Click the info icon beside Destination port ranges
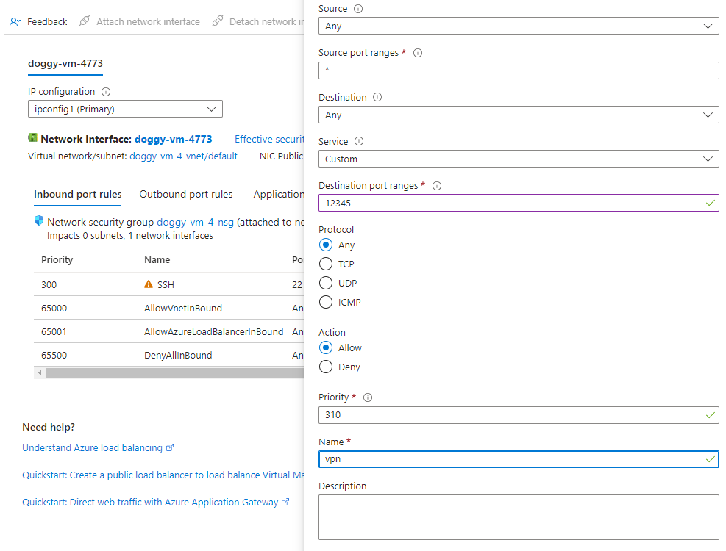Viewport: 726px width, 551px height. coord(437,186)
